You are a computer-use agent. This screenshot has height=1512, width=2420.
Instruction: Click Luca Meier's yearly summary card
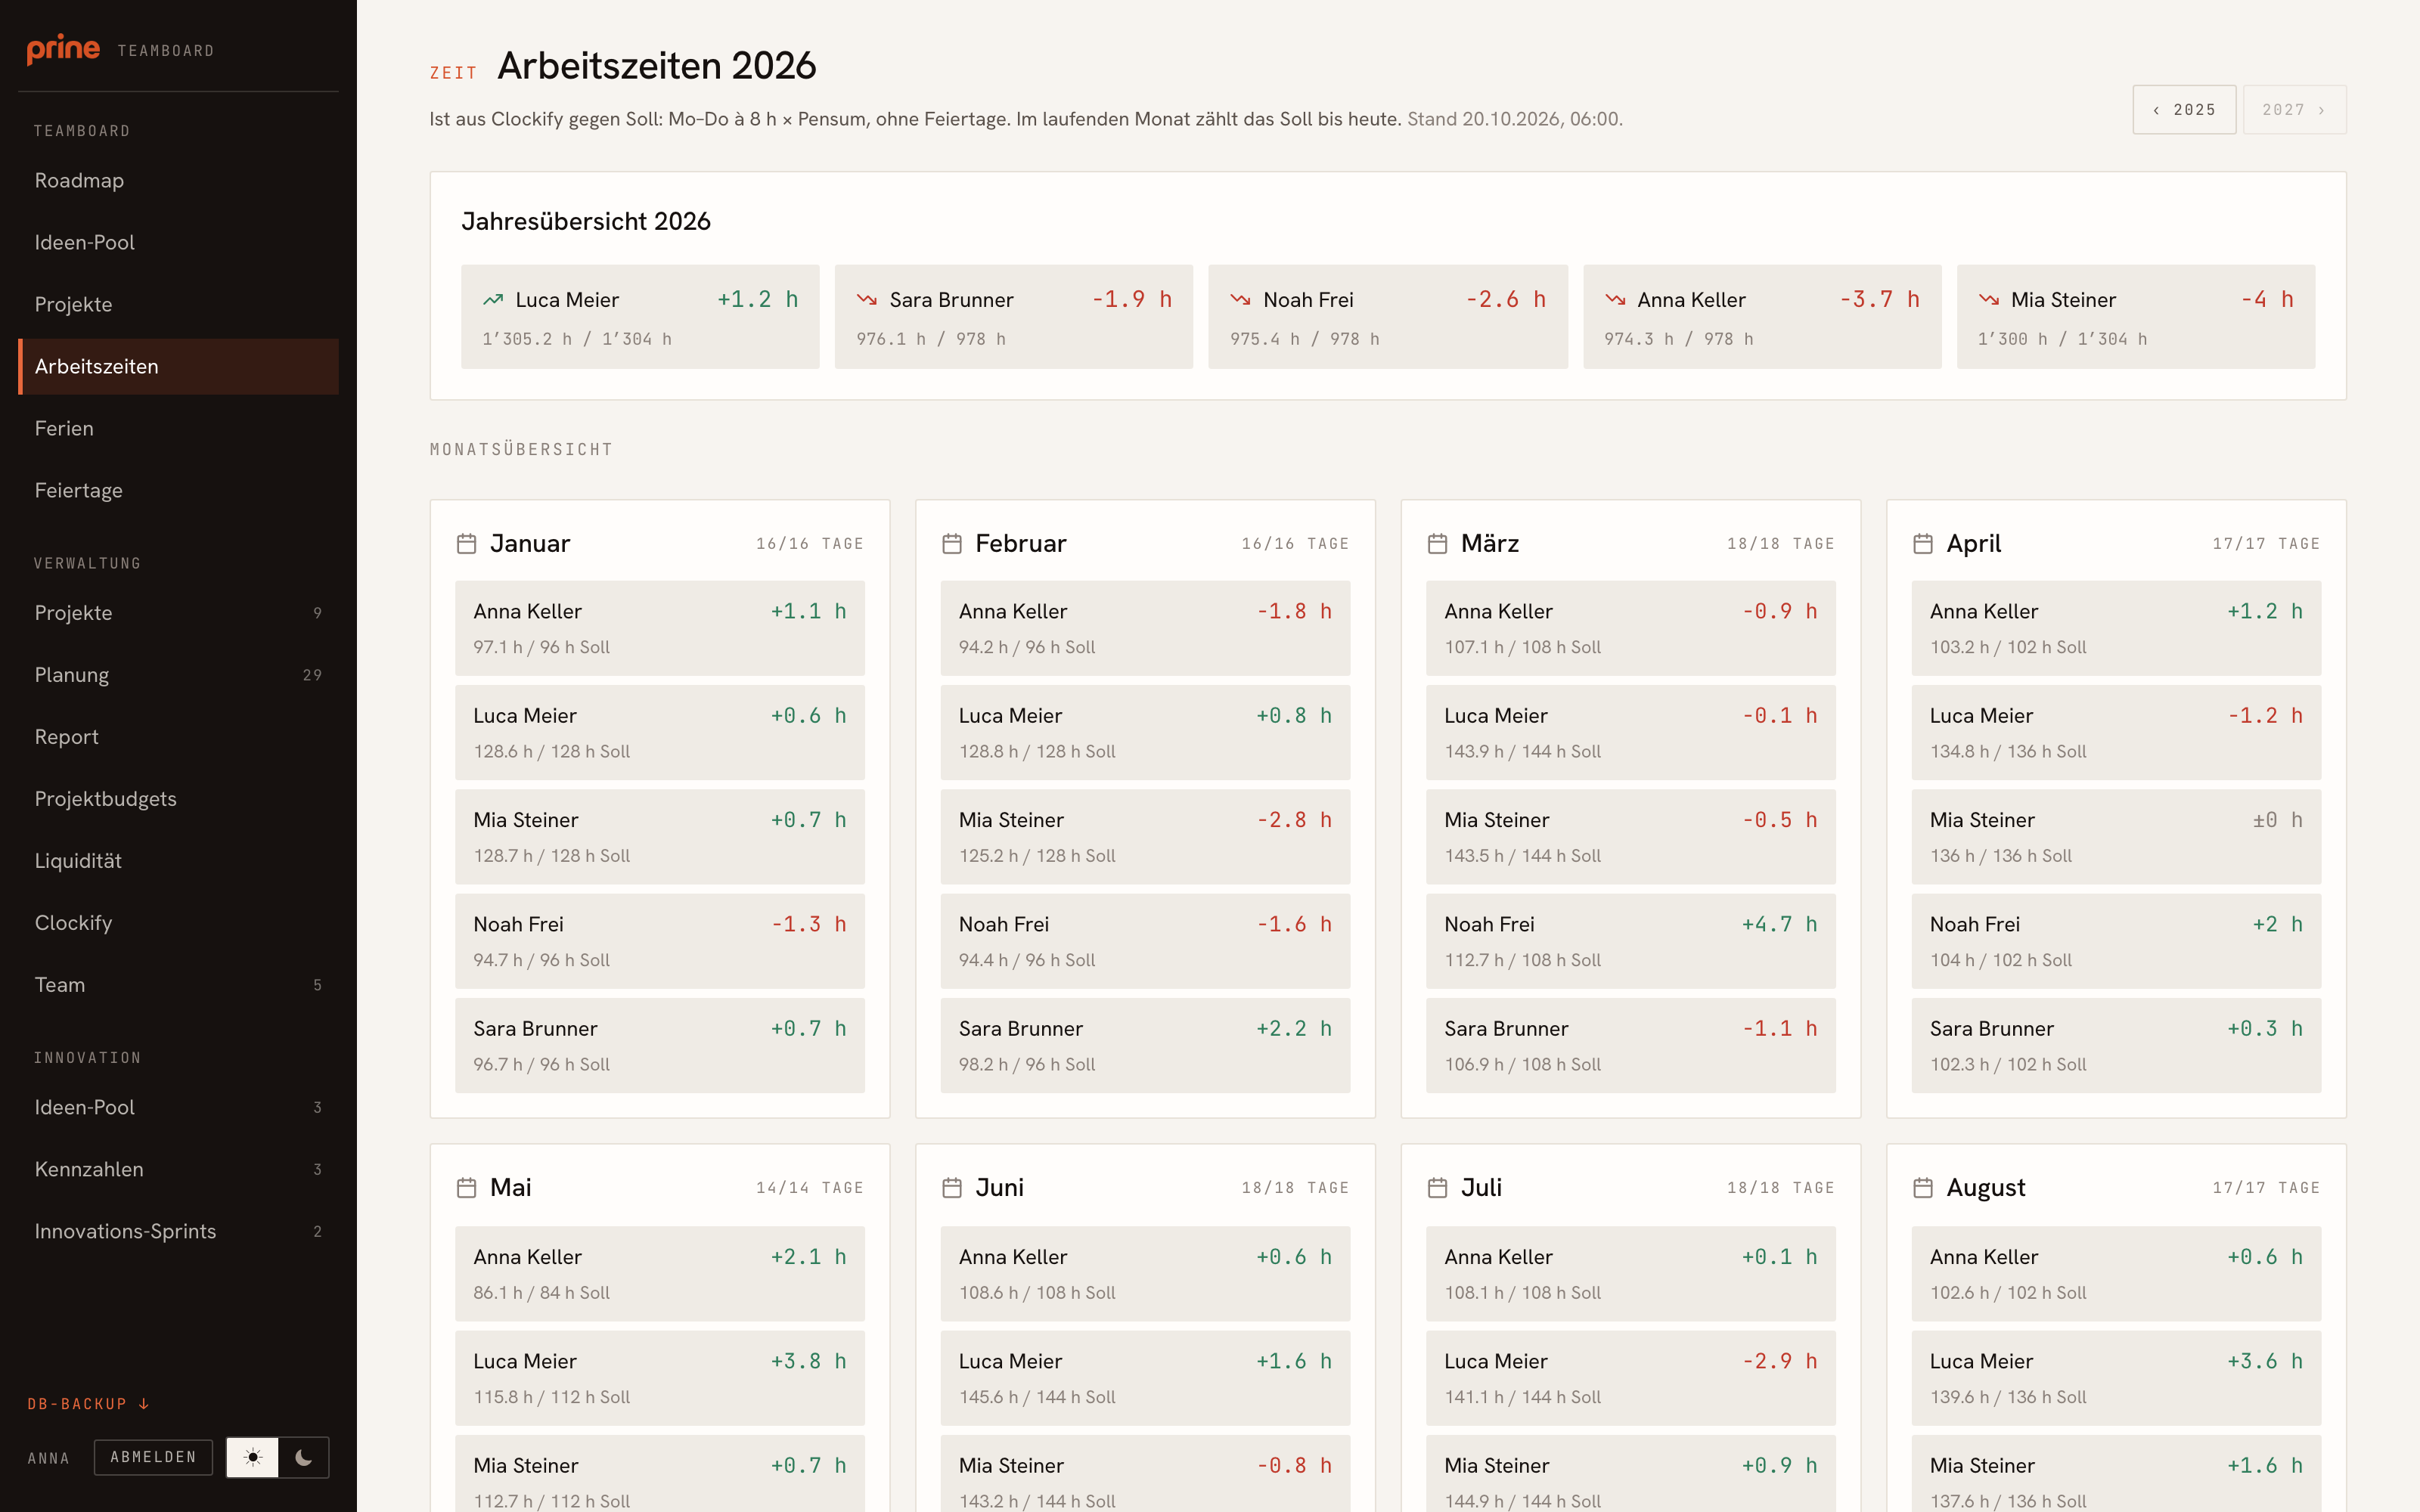640,317
